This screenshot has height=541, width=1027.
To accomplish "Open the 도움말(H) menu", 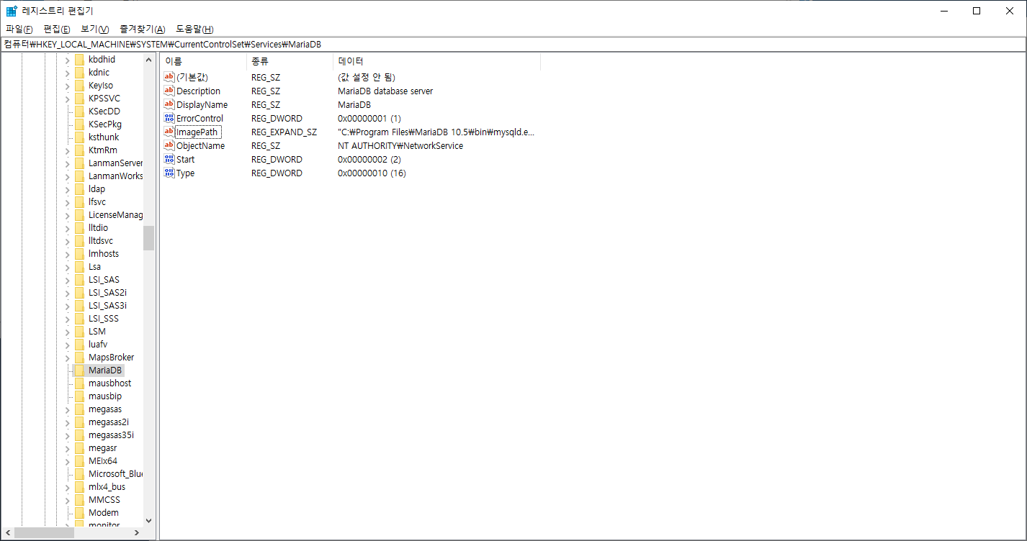I will [195, 29].
